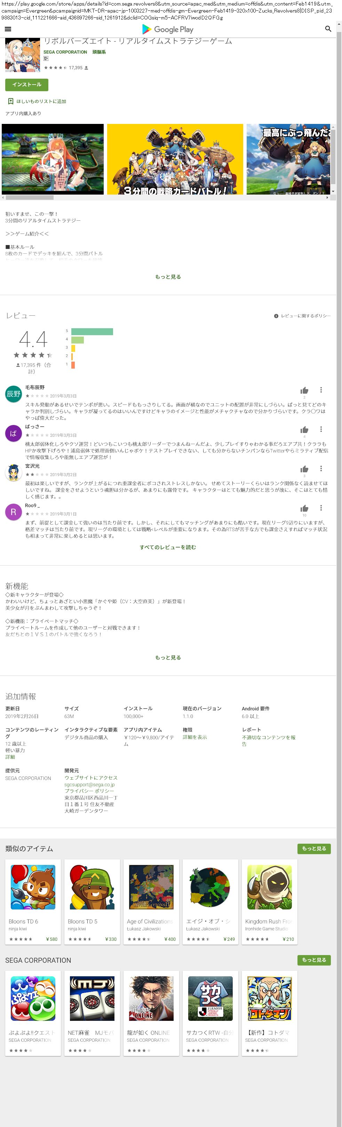Image resolution: width=342 pixels, height=1127 pixels.
Task: Click sgcsupport@sega.co.jp email link
Action: click(x=90, y=785)
